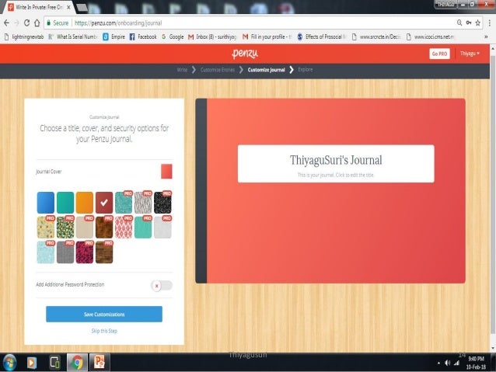The width and height of the screenshot is (496, 372).
Task: Go to the Explore step
Action: (306, 70)
